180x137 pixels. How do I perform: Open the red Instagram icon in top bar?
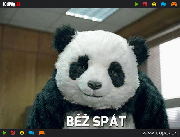click(145, 4)
